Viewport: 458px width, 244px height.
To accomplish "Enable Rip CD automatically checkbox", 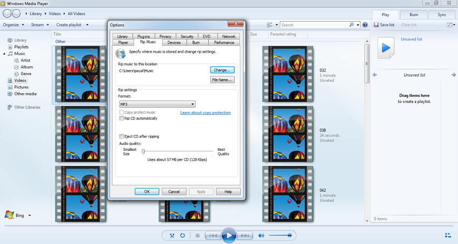I will click(x=121, y=118).
